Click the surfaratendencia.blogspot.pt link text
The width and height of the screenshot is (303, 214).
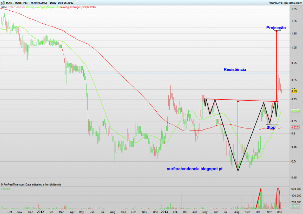tap(195, 169)
